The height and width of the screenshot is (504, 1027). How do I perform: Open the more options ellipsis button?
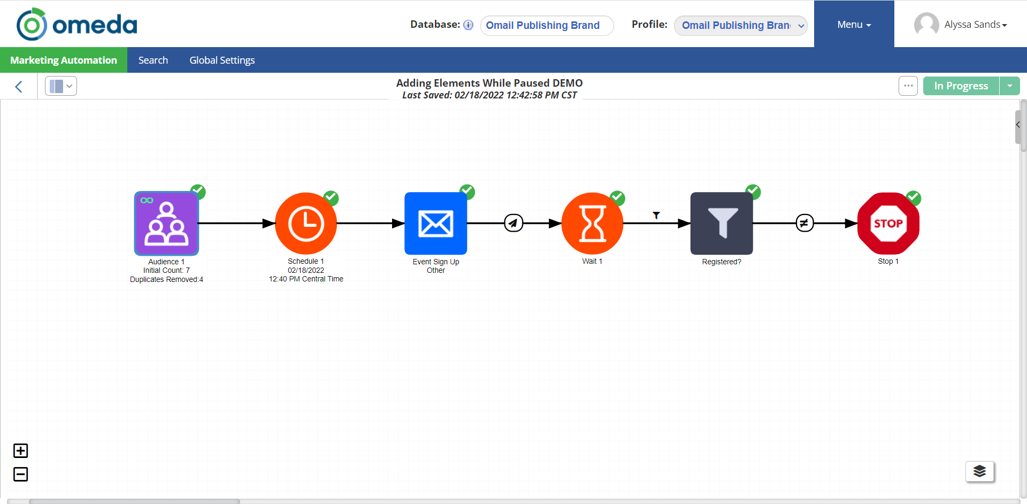(908, 86)
